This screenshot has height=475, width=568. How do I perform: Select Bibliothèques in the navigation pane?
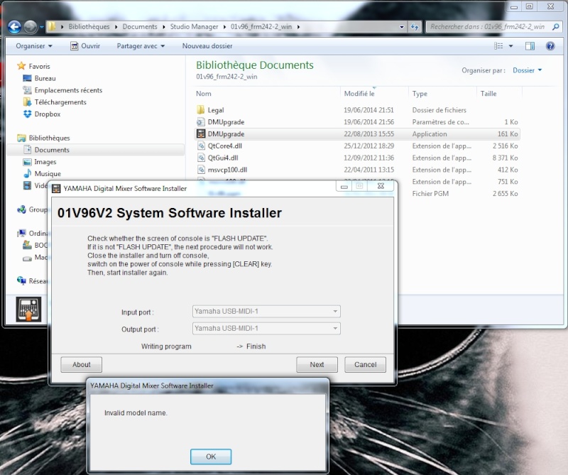coord(49,138)
